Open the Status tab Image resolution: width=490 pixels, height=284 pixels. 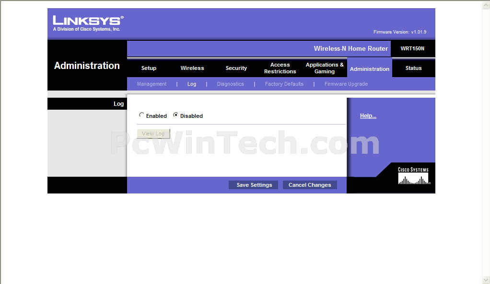[413, 68]
